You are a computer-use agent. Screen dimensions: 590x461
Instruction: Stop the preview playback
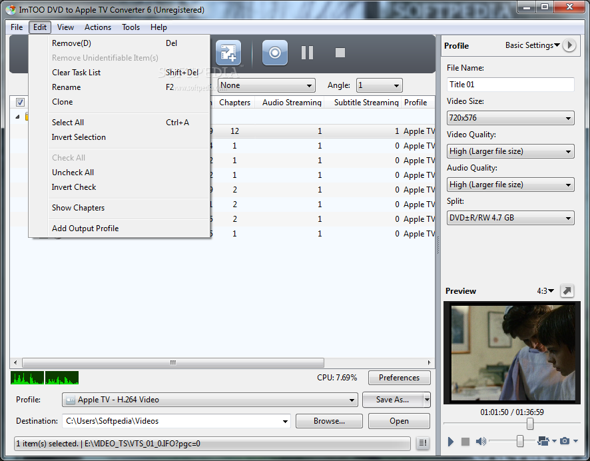point(465,441)
